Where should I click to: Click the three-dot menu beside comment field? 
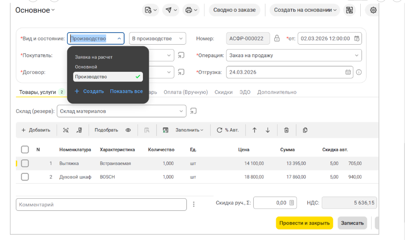pyautogui.click(x=194, y=205)
